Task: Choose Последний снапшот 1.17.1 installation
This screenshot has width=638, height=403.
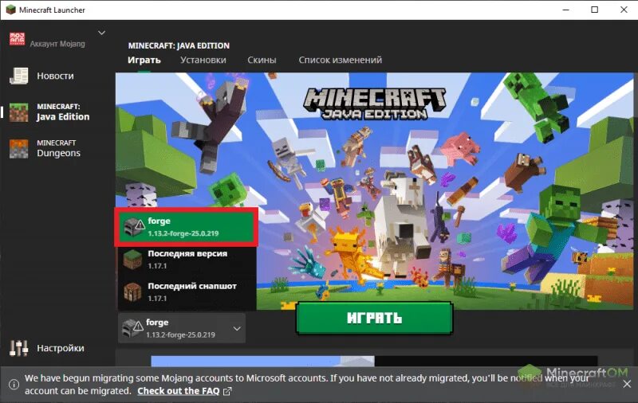Action: pyautogui.click(x=187, y=291)
